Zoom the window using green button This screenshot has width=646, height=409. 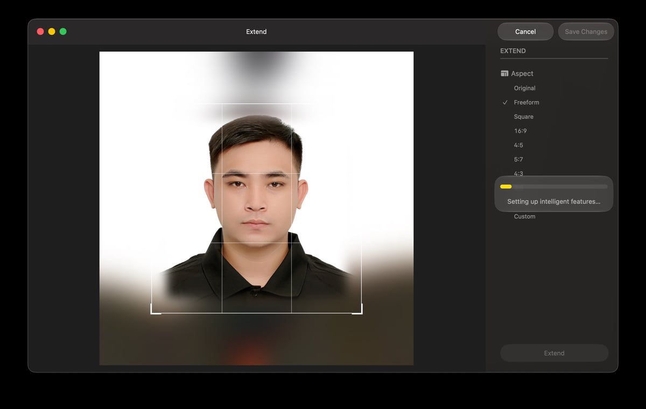click(63, 32)
